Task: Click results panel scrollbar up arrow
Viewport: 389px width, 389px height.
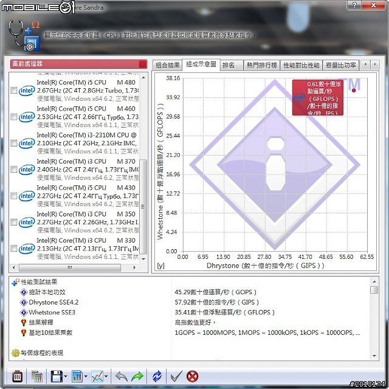Action: (x=374, y=282)
